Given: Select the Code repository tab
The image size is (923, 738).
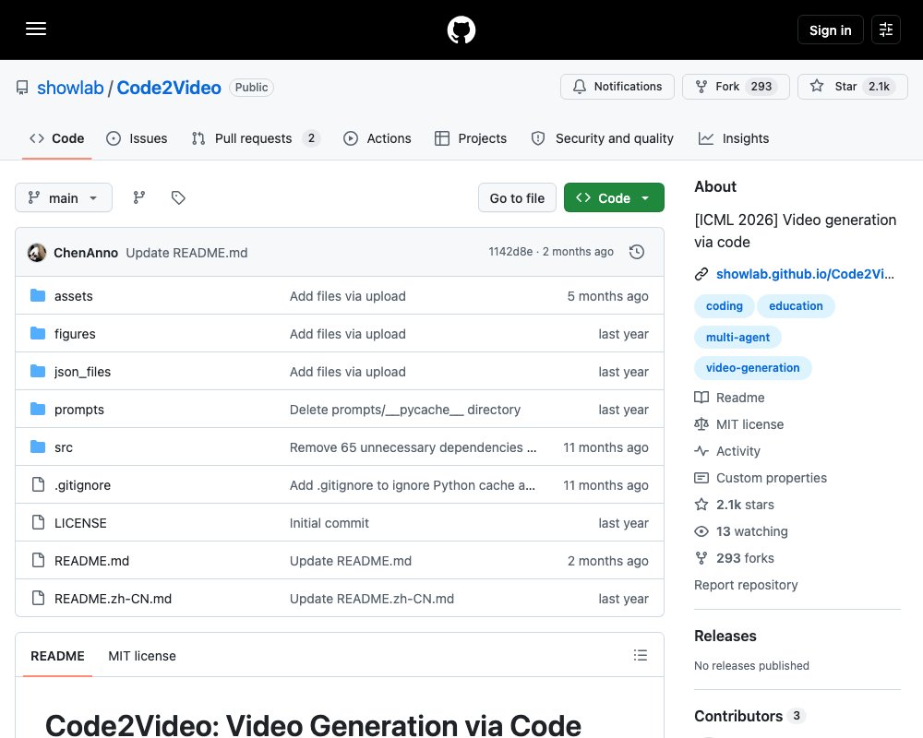Looking at the screenshot, I should (x=56, y=138).
